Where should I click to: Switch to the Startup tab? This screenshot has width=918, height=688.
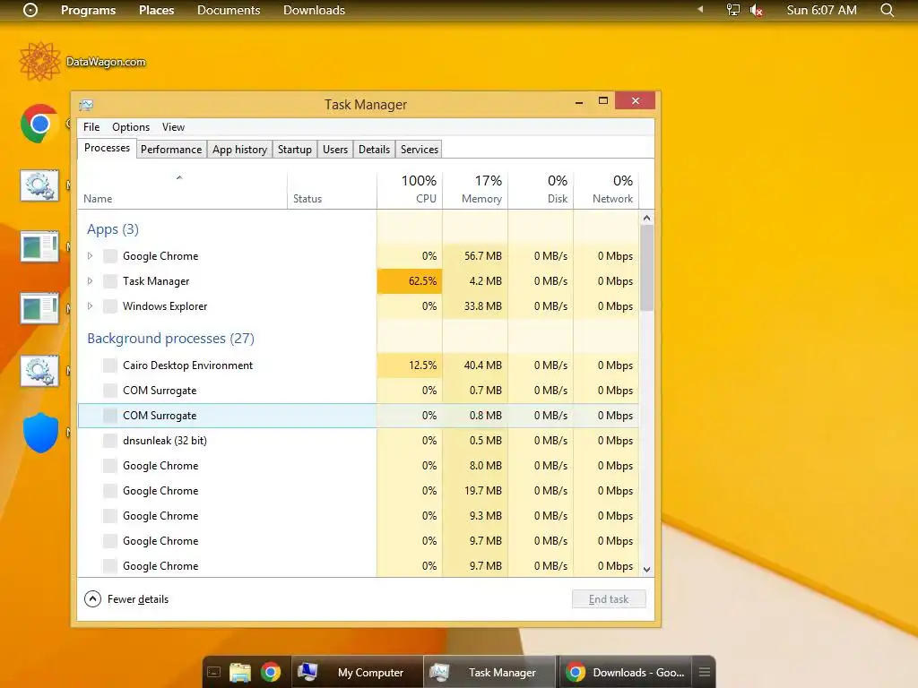click(294, 150)
